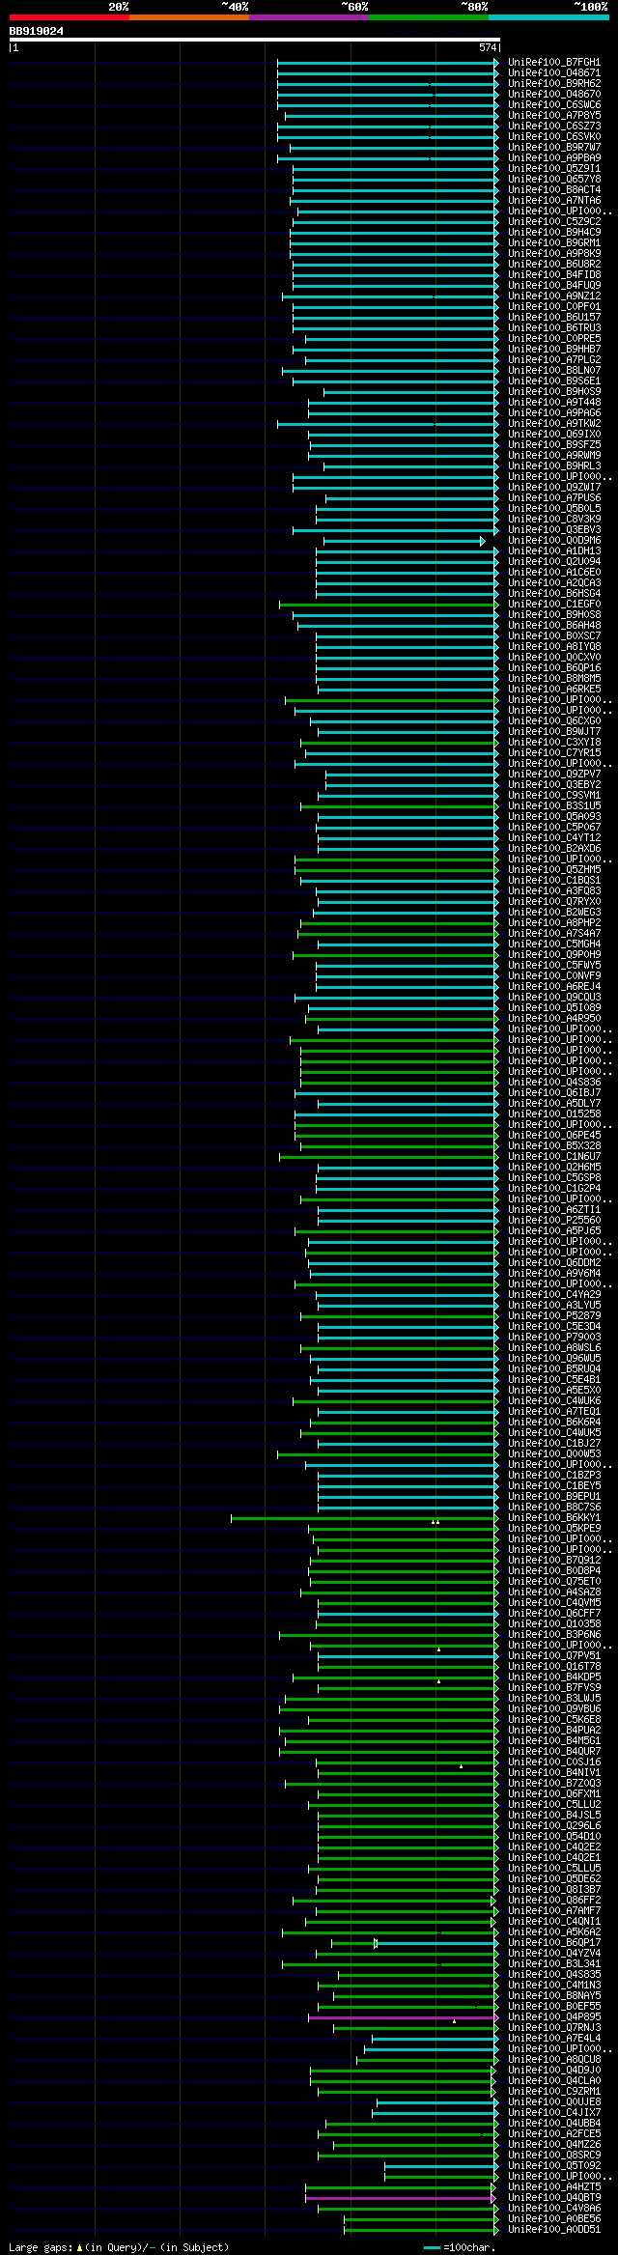618x2255 pixels.
Task: Open hit UniRef100_Q4QBT9
Action: [x=554, y=2198]
